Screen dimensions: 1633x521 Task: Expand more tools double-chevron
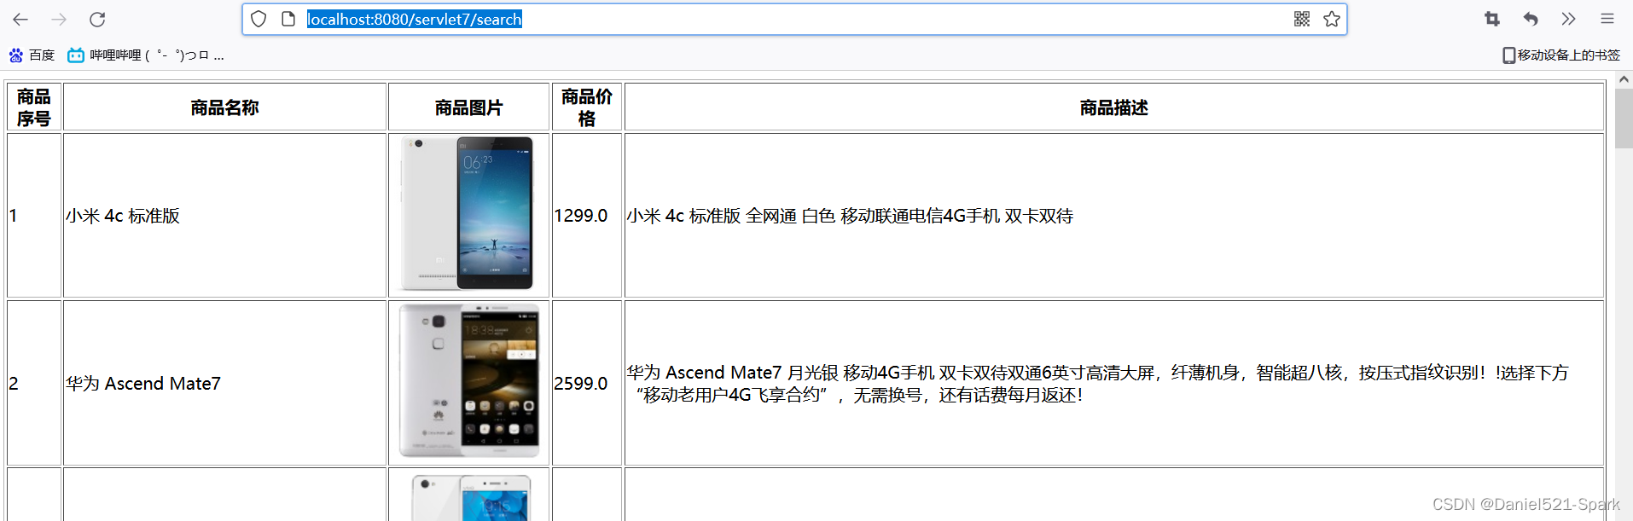pos(1568,19)
